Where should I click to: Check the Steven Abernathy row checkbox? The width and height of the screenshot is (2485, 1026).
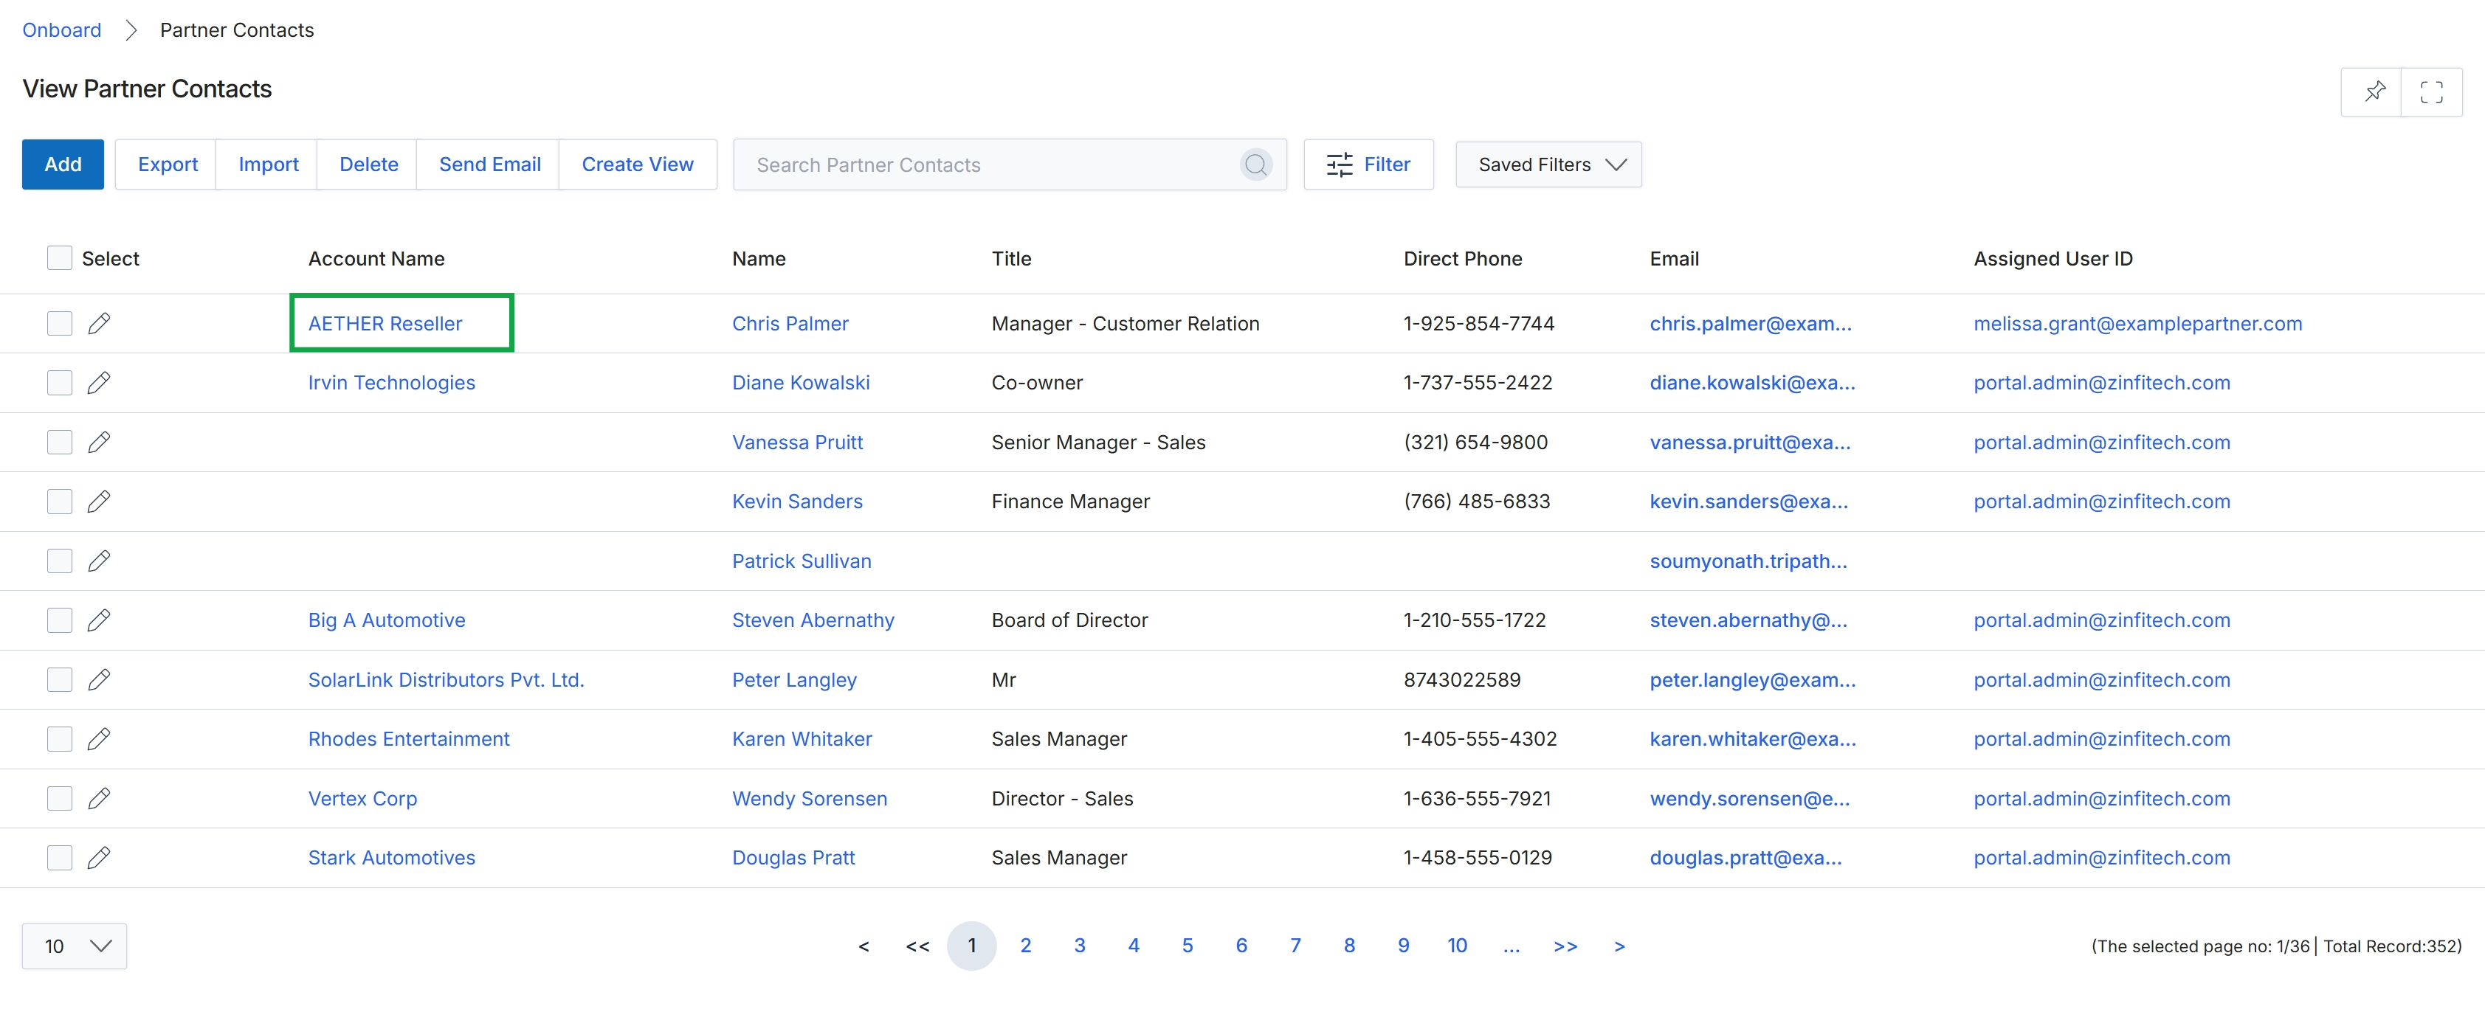[x=60, y=620]
